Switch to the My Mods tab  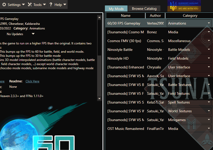[116, 9]
